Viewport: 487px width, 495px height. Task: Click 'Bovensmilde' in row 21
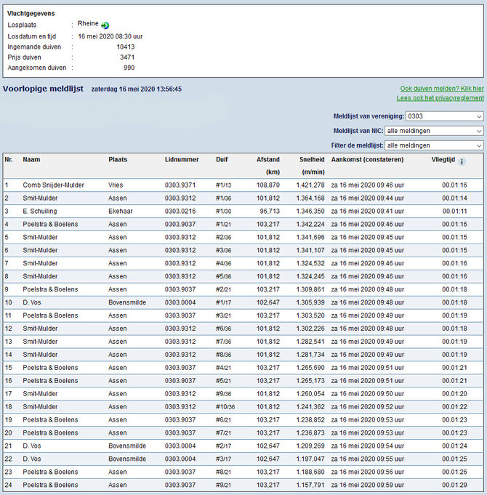[127, 446]
